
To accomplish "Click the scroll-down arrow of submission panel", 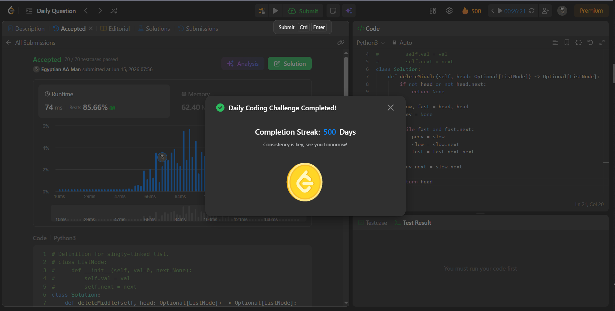I will click(x=346, y=303).
